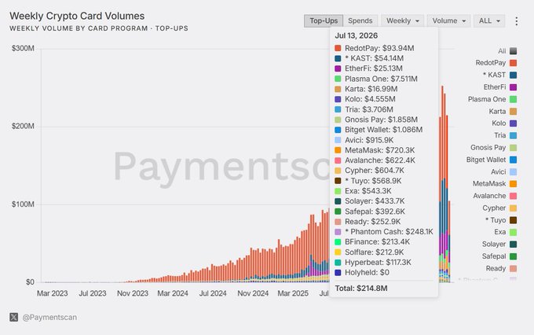Click the RedotPay legend label

(490, 63)
